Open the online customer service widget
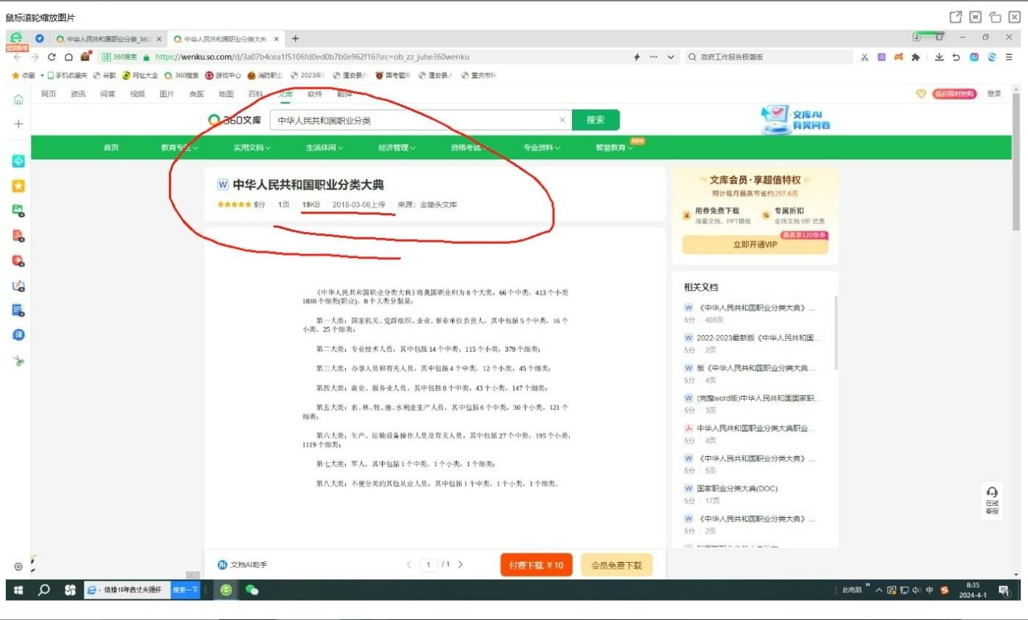The height and width of the screenshot is (620, 1028). [x=992, y=500]
